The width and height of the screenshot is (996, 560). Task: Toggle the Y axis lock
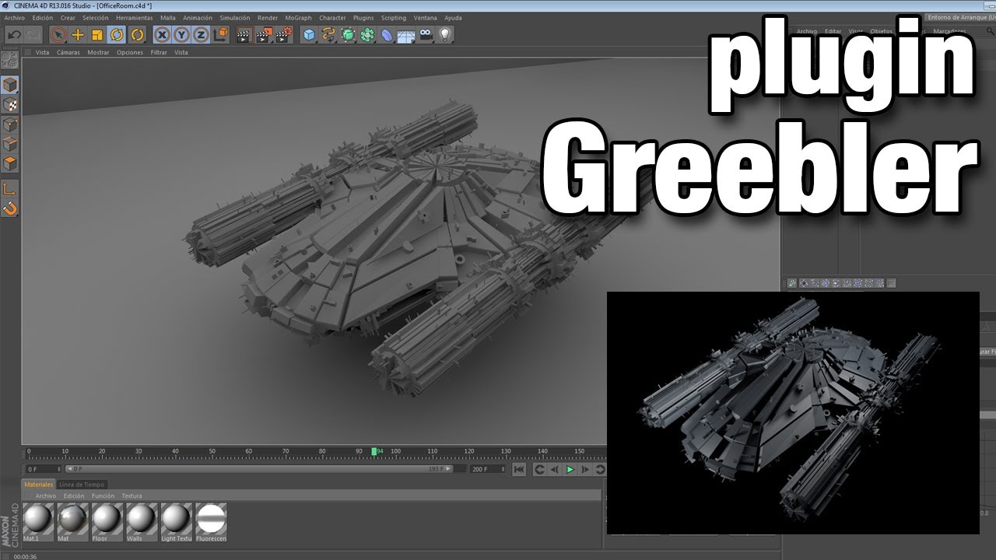coord(181,34)
